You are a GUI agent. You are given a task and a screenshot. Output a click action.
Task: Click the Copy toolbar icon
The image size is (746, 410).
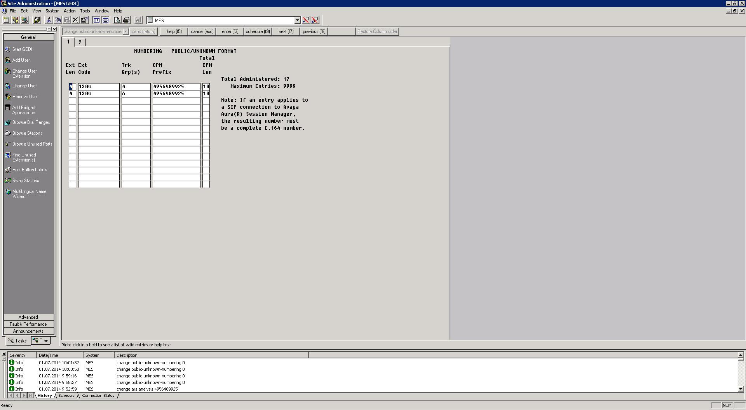[58, 20]
